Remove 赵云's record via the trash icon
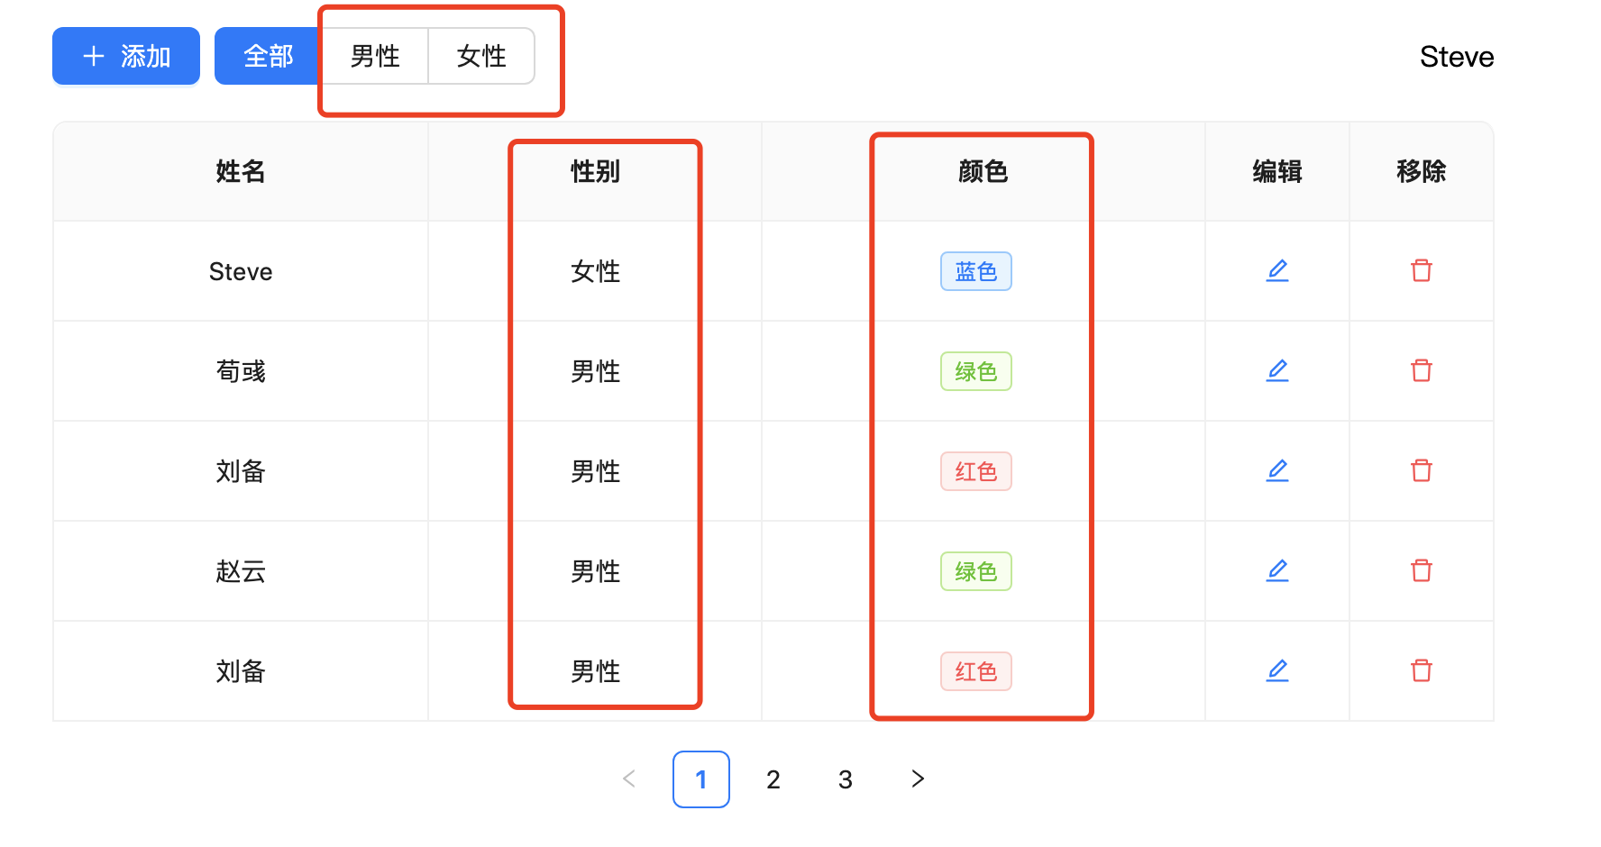 coord(1422,570)
